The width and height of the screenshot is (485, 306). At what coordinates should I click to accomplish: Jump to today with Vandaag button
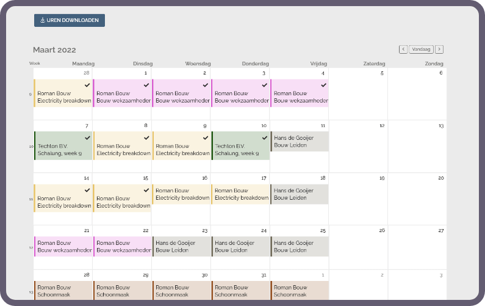[421, 49]
